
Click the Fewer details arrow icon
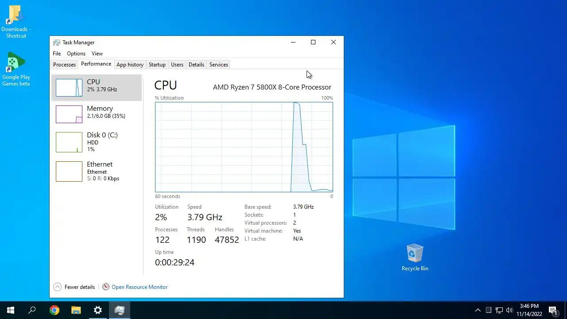tap(57, 287)
